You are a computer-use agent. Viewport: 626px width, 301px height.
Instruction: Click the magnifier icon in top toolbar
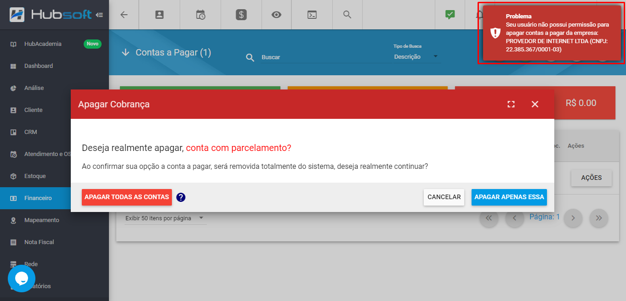click(x=347, y=15)
